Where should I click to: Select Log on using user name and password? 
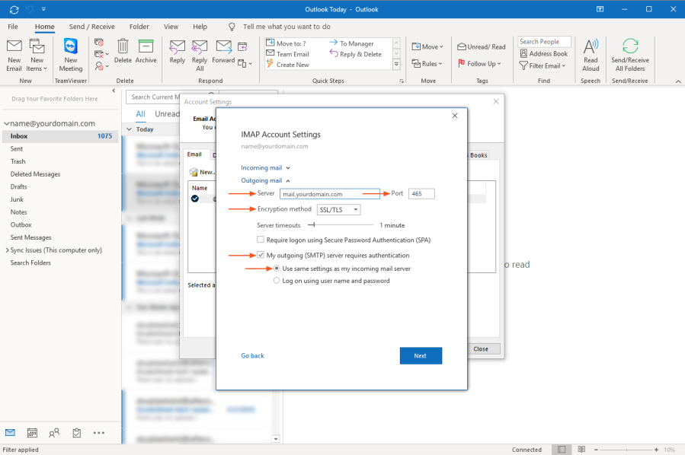[x=277, y=281]
